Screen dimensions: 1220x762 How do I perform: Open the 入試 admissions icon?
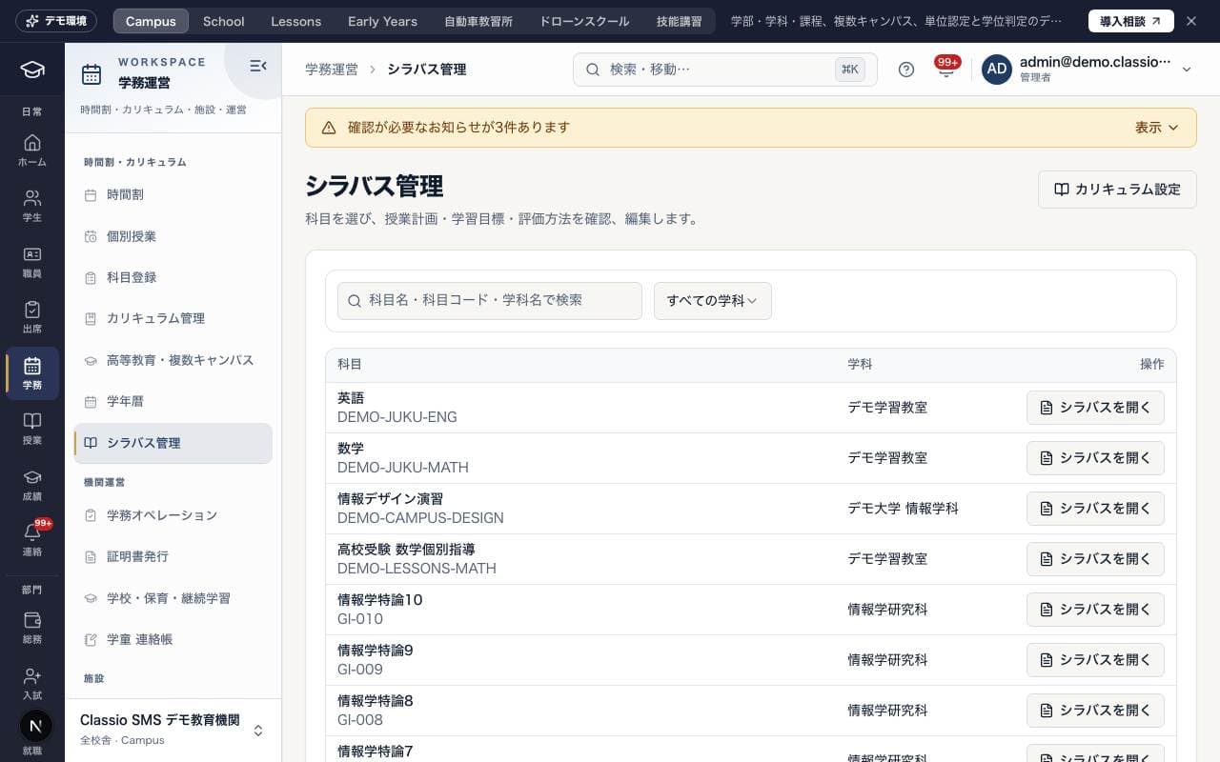(x=32, y=683)
